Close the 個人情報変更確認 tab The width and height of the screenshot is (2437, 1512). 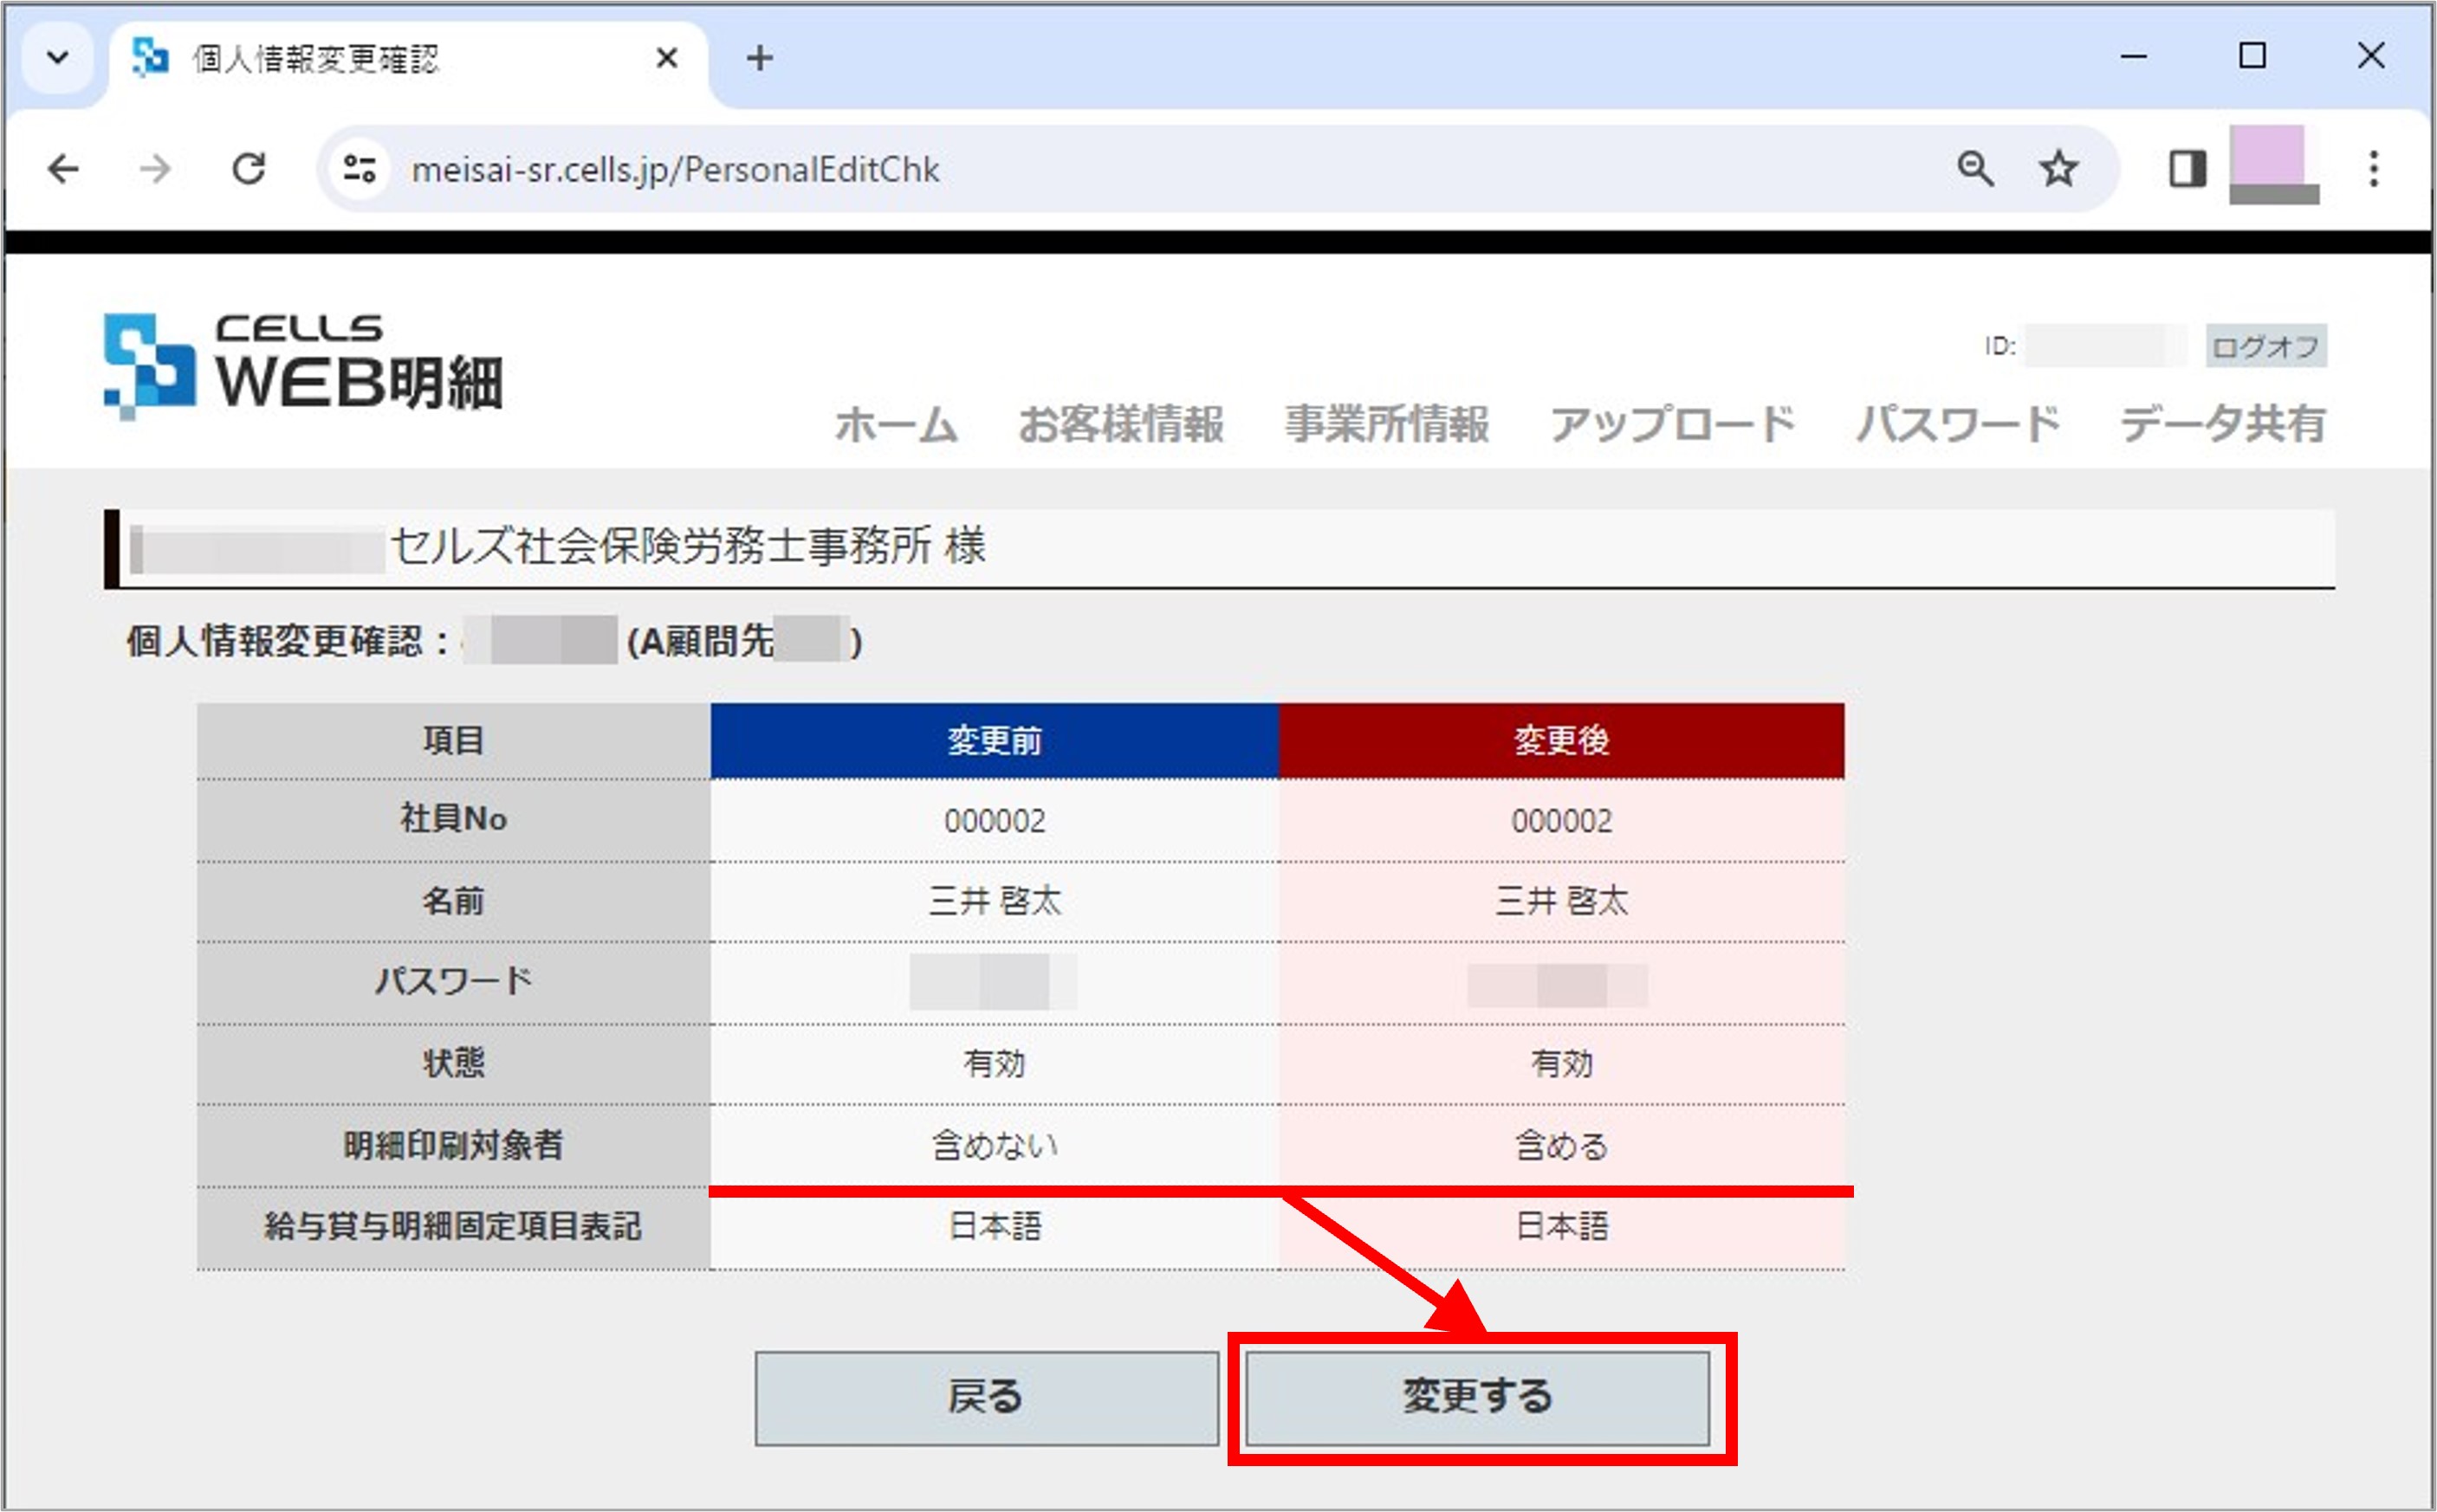pos(667,58)
